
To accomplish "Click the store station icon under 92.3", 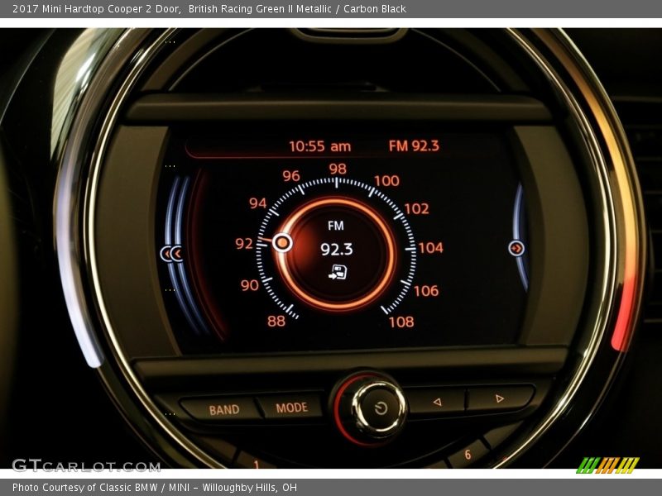I will 338,272.
